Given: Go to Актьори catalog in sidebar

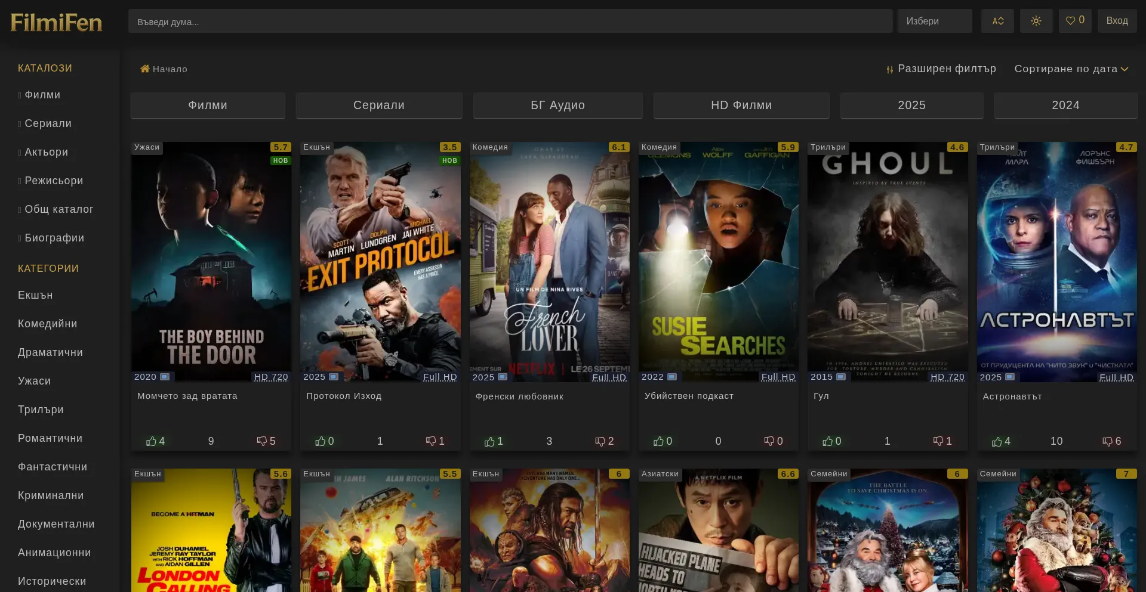Looking at the screenshot, I should pyautogui.click(x=46, y=152).
